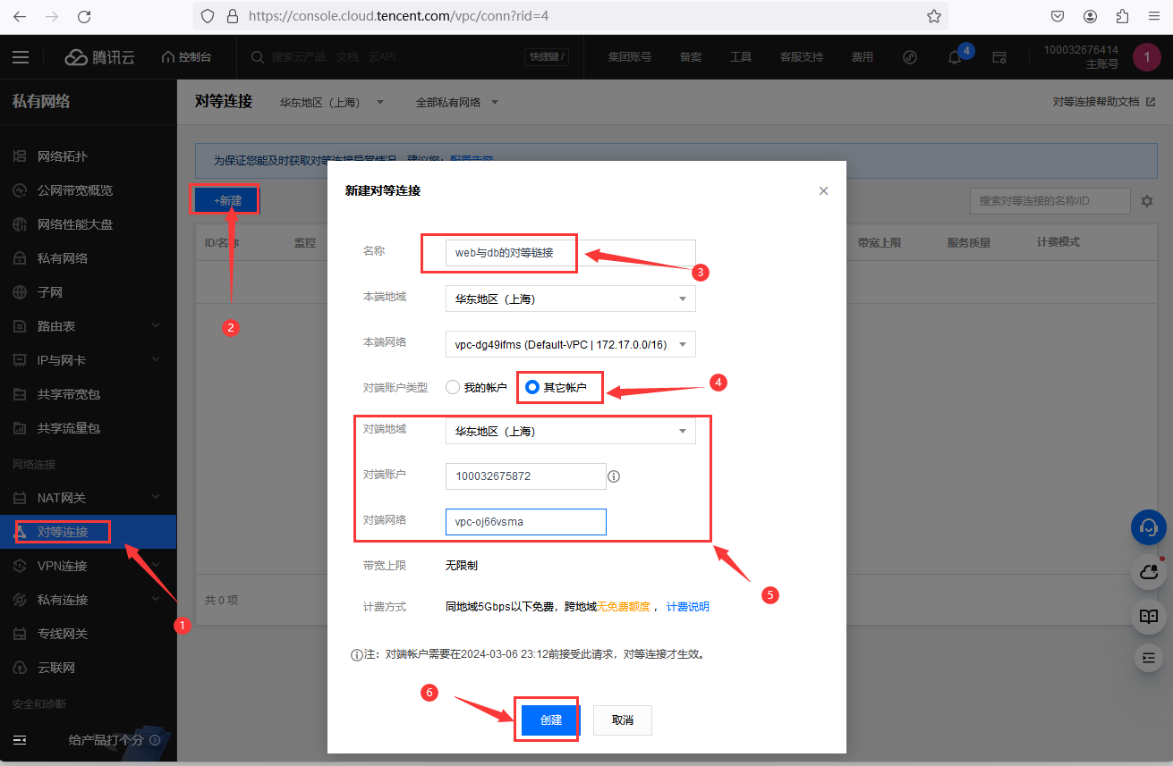
Task: Select the 我的帐户 radio option
Action: (454, 388)
